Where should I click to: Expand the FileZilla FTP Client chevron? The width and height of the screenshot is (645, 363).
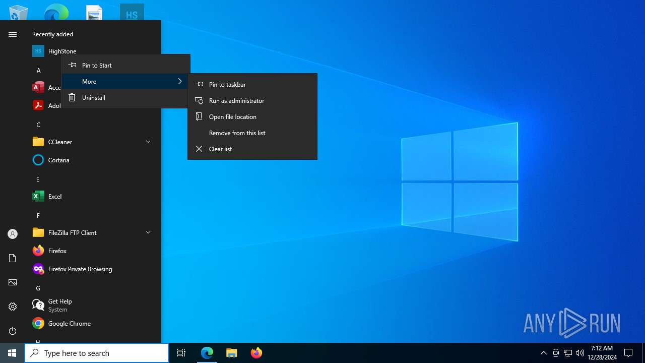tap(148, 232)
